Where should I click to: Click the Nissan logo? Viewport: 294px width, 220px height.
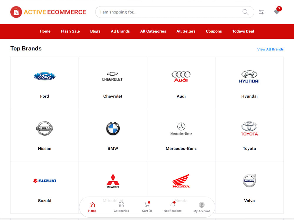pyautogui.click(x=45, y=128)
